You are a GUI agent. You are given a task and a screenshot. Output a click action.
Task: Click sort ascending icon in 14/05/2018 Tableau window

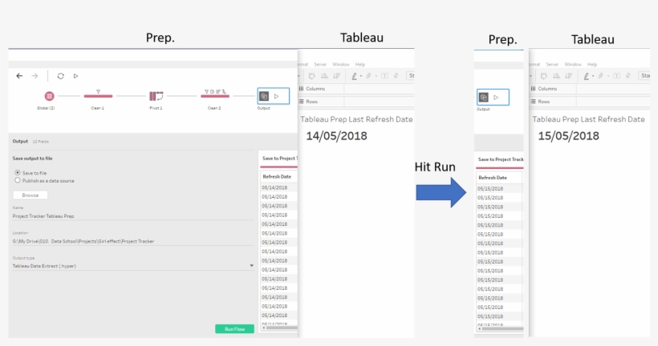point(324,76)
